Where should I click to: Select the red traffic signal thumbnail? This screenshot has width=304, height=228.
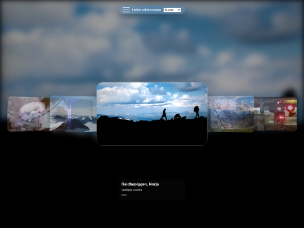click(x=275, y=114)
